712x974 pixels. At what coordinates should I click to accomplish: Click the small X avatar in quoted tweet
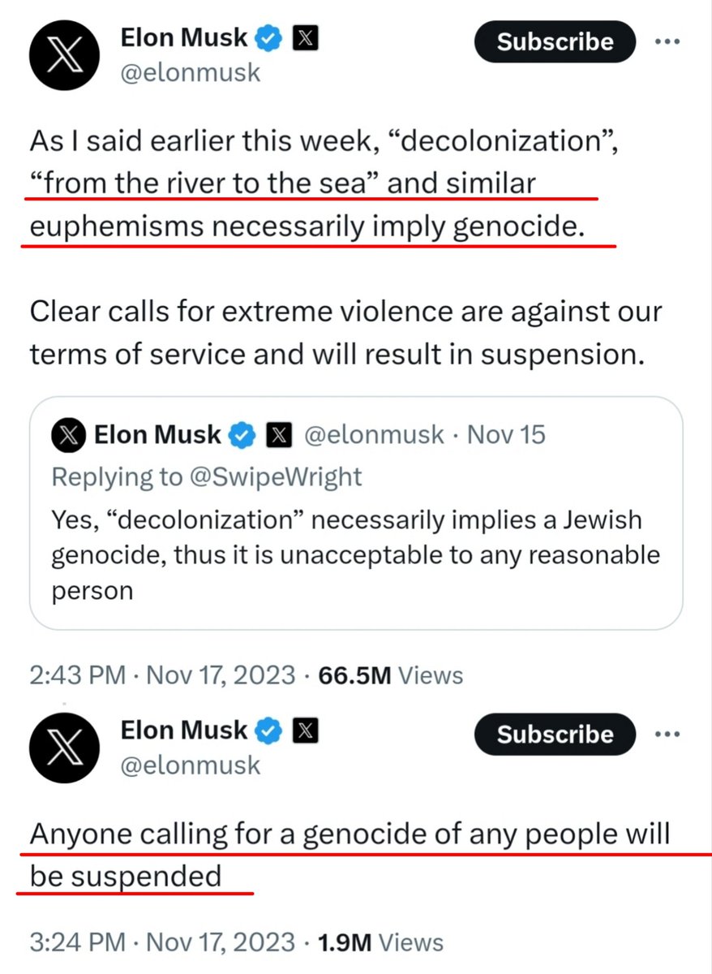coord(68,435)
